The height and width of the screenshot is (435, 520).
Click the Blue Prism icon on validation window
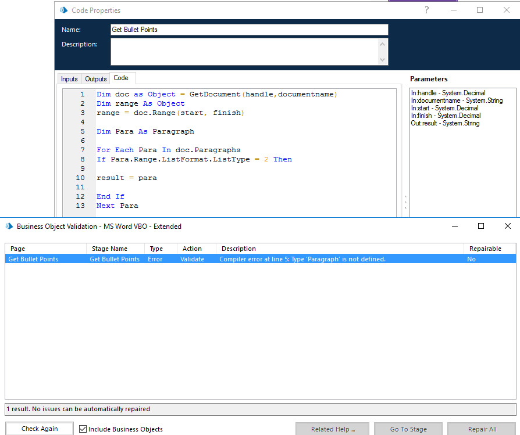7,226
